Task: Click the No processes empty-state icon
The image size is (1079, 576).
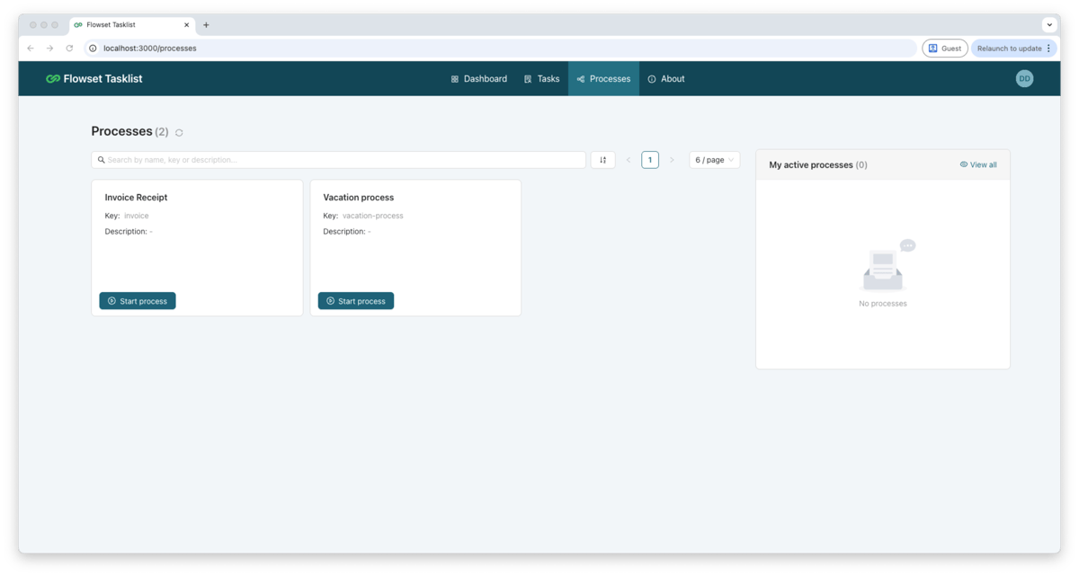Action: [888, 265]
